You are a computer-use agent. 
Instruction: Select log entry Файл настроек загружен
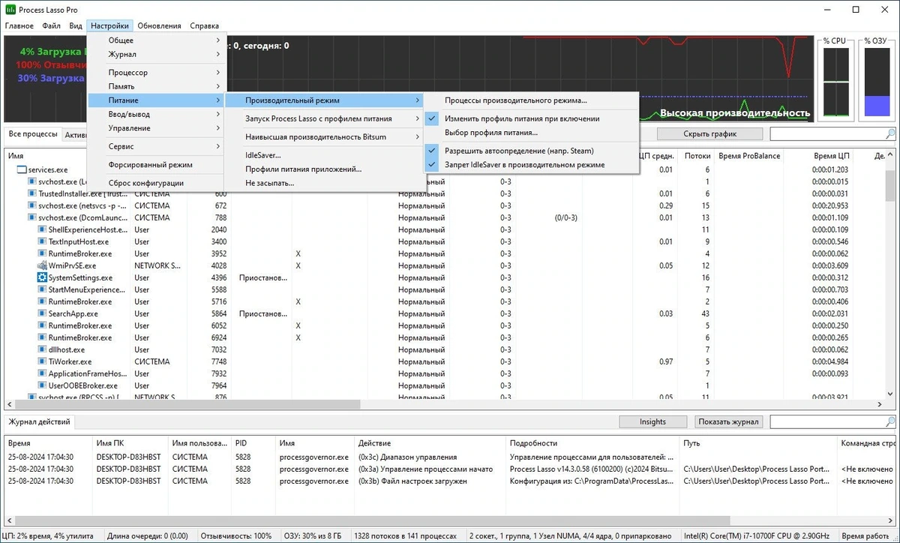coord(450,481)
